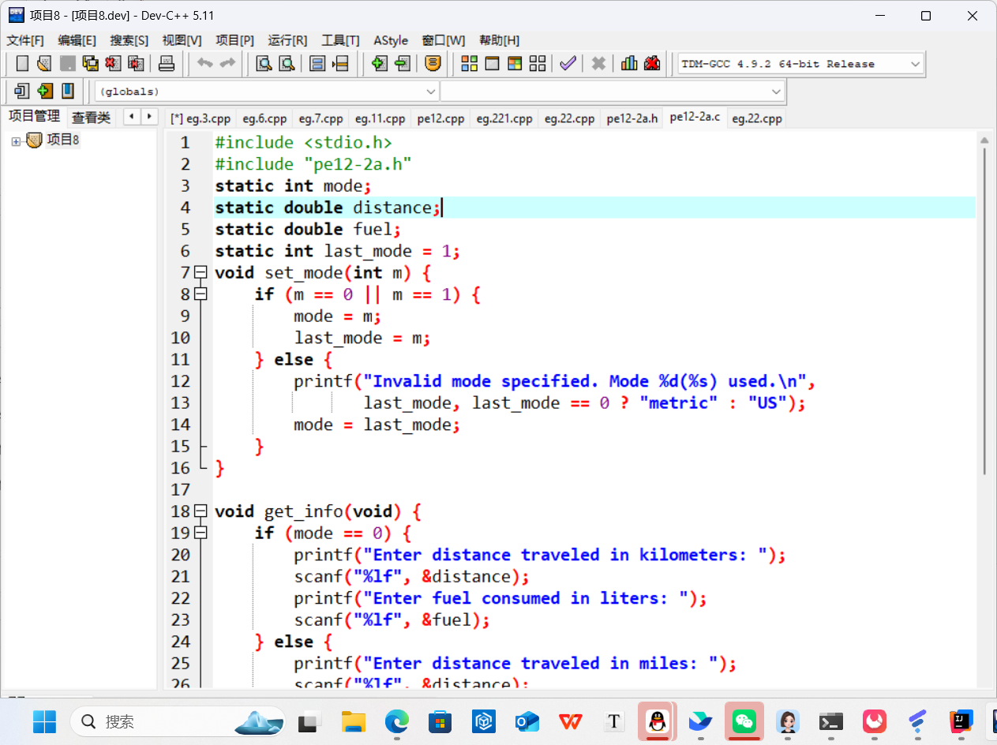Click the editor vertical scrollbar thumb

984,310
